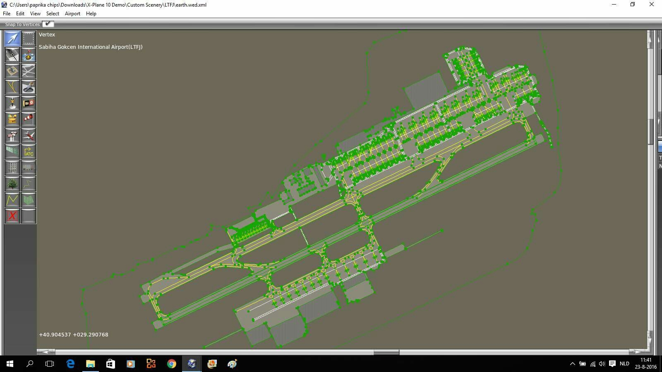
Task: Pick the Tower Viewpoint tool
Action: (12, 135)
